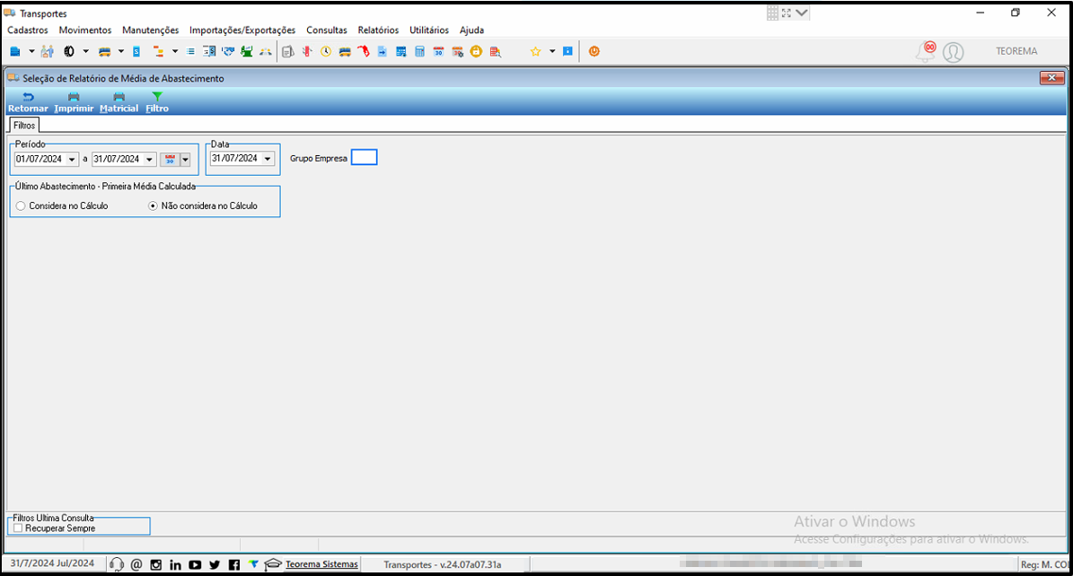Expand the dropdown next to the building icon

click(31, 51)
